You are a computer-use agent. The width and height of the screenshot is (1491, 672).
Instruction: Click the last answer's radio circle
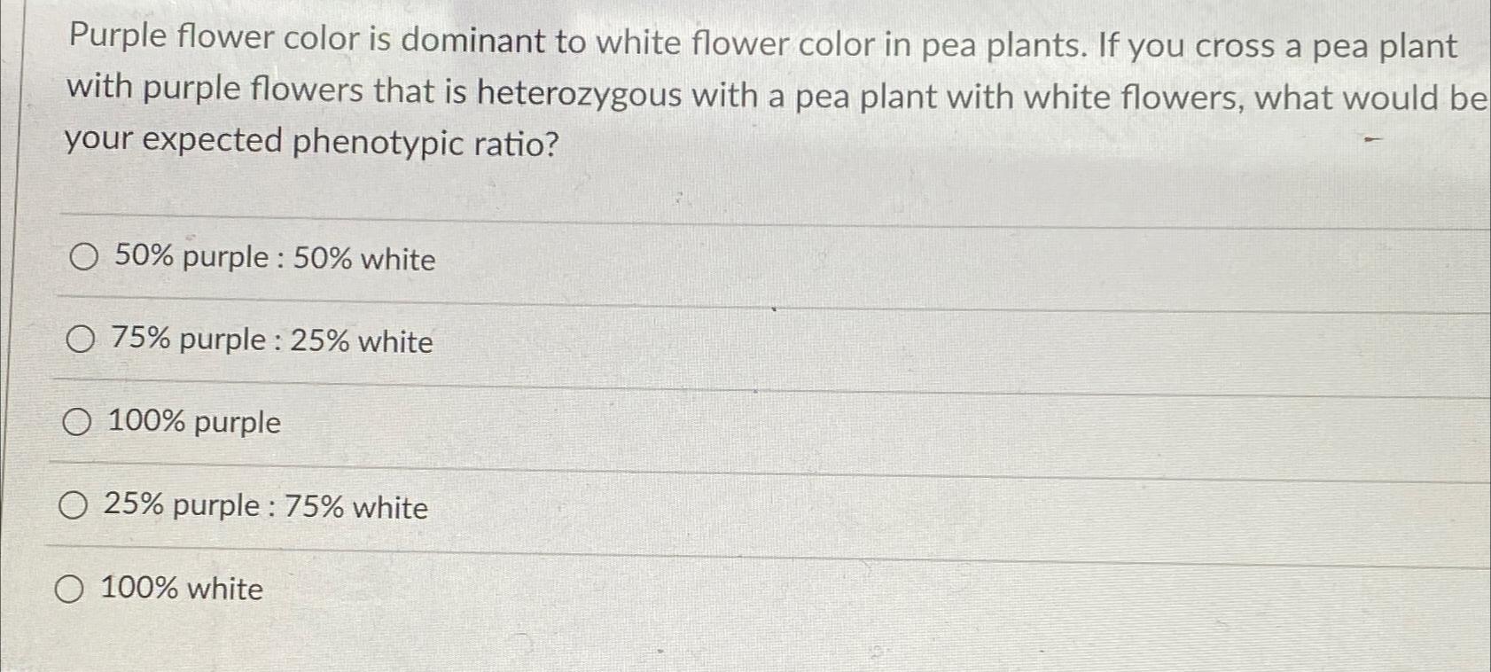tap(71, 589)
